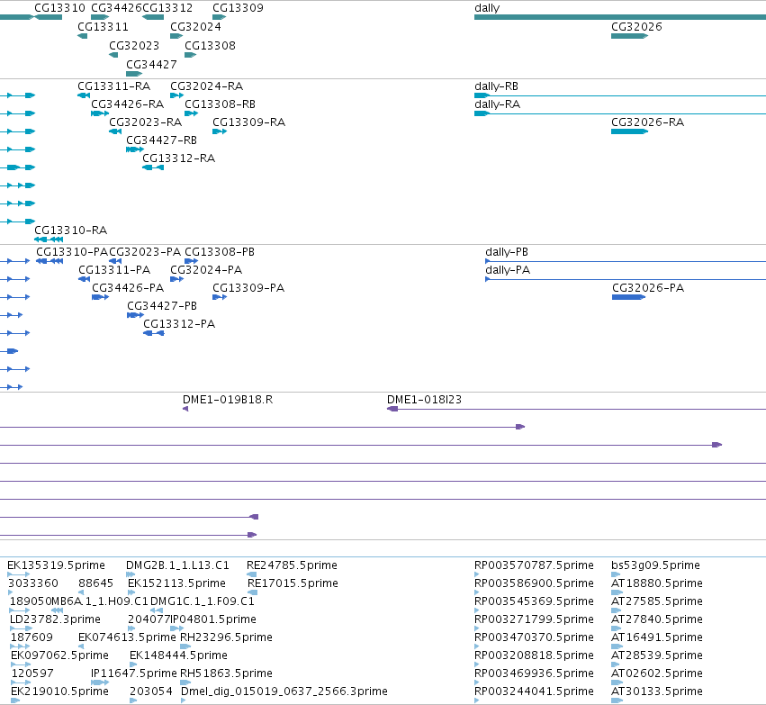Select the DME1-018I23 clone label

(424, 400)
